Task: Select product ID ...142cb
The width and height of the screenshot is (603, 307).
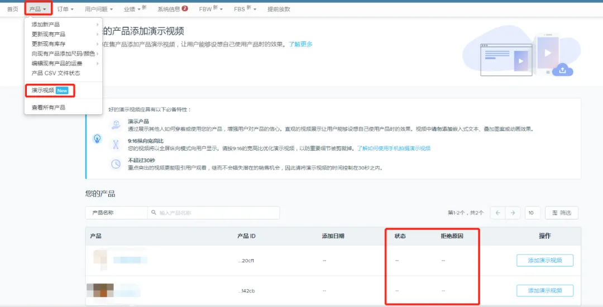Action: tap(247, 291)
